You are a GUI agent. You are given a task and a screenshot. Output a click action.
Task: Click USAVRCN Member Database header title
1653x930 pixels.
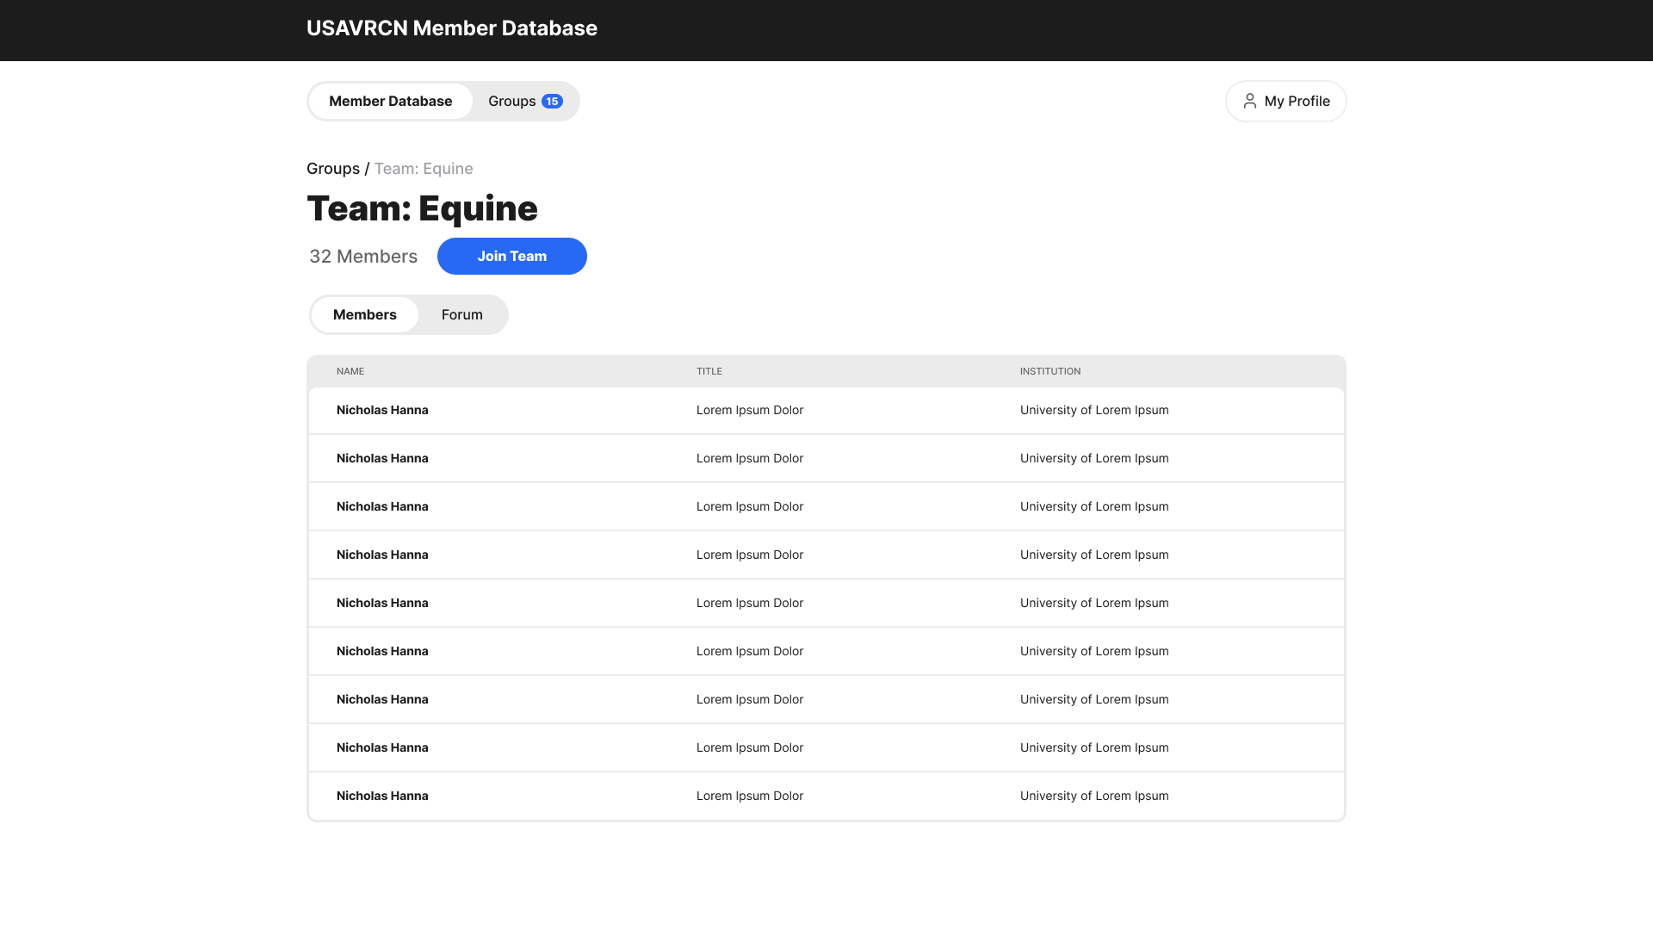coord(451,28)
